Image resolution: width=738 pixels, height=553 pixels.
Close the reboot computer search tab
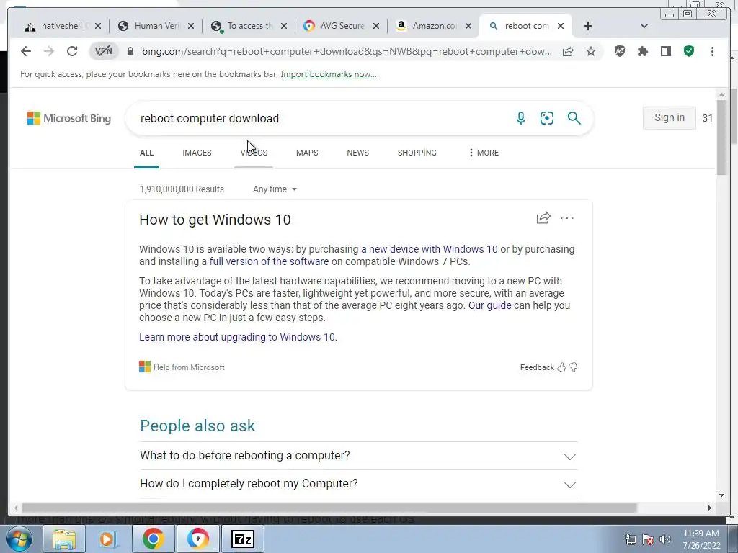561,26
